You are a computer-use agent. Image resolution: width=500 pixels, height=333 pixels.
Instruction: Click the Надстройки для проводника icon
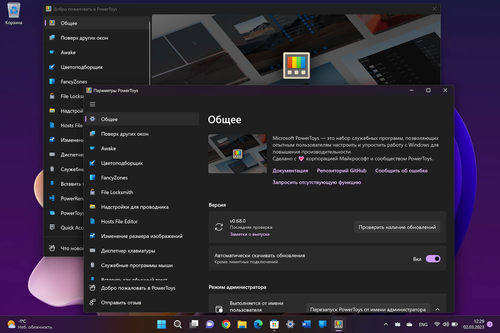click(x=93, y=207)
